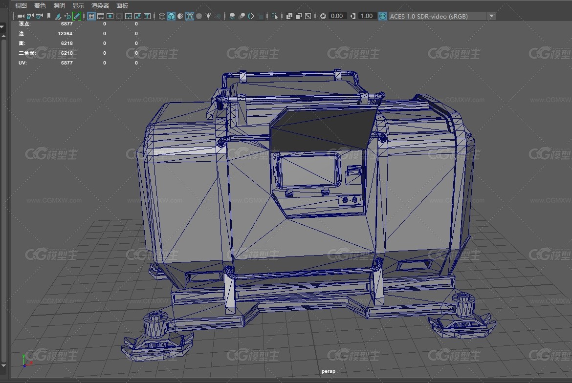
Task: Toggle Screen Space Ambient Occlusion
Action: click(x=232, y=16)
